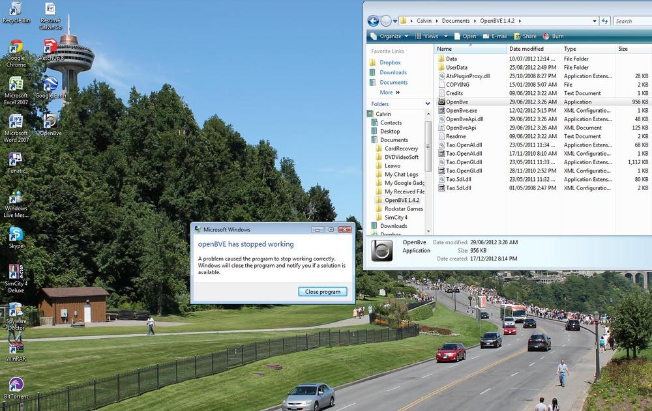Select the OpenBve desktop shortcut icon
The image size is (652, 411).
tap(50, 124)
